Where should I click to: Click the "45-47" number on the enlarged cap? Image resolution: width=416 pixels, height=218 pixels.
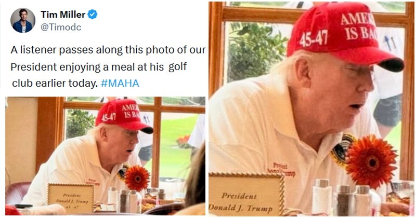[x=314, y=38]
